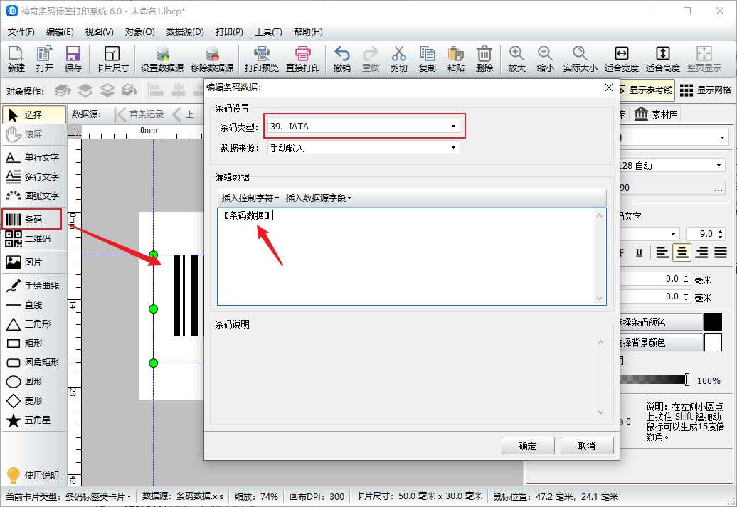This screenshot has height=507, width=737.
Task: Cut selection using the 剪切 scissors icon
Action: coord(398,59)
